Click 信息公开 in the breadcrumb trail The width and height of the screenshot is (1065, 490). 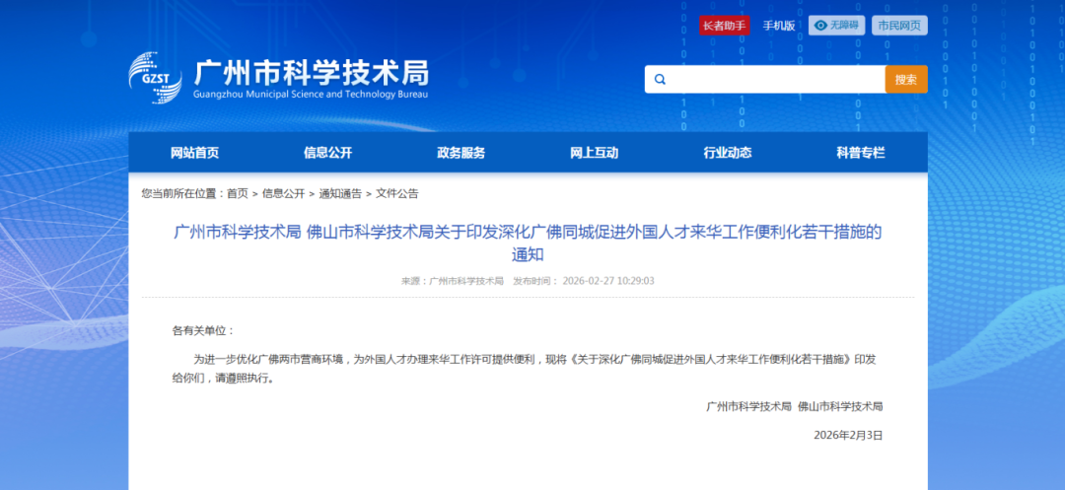coord(283,193)
